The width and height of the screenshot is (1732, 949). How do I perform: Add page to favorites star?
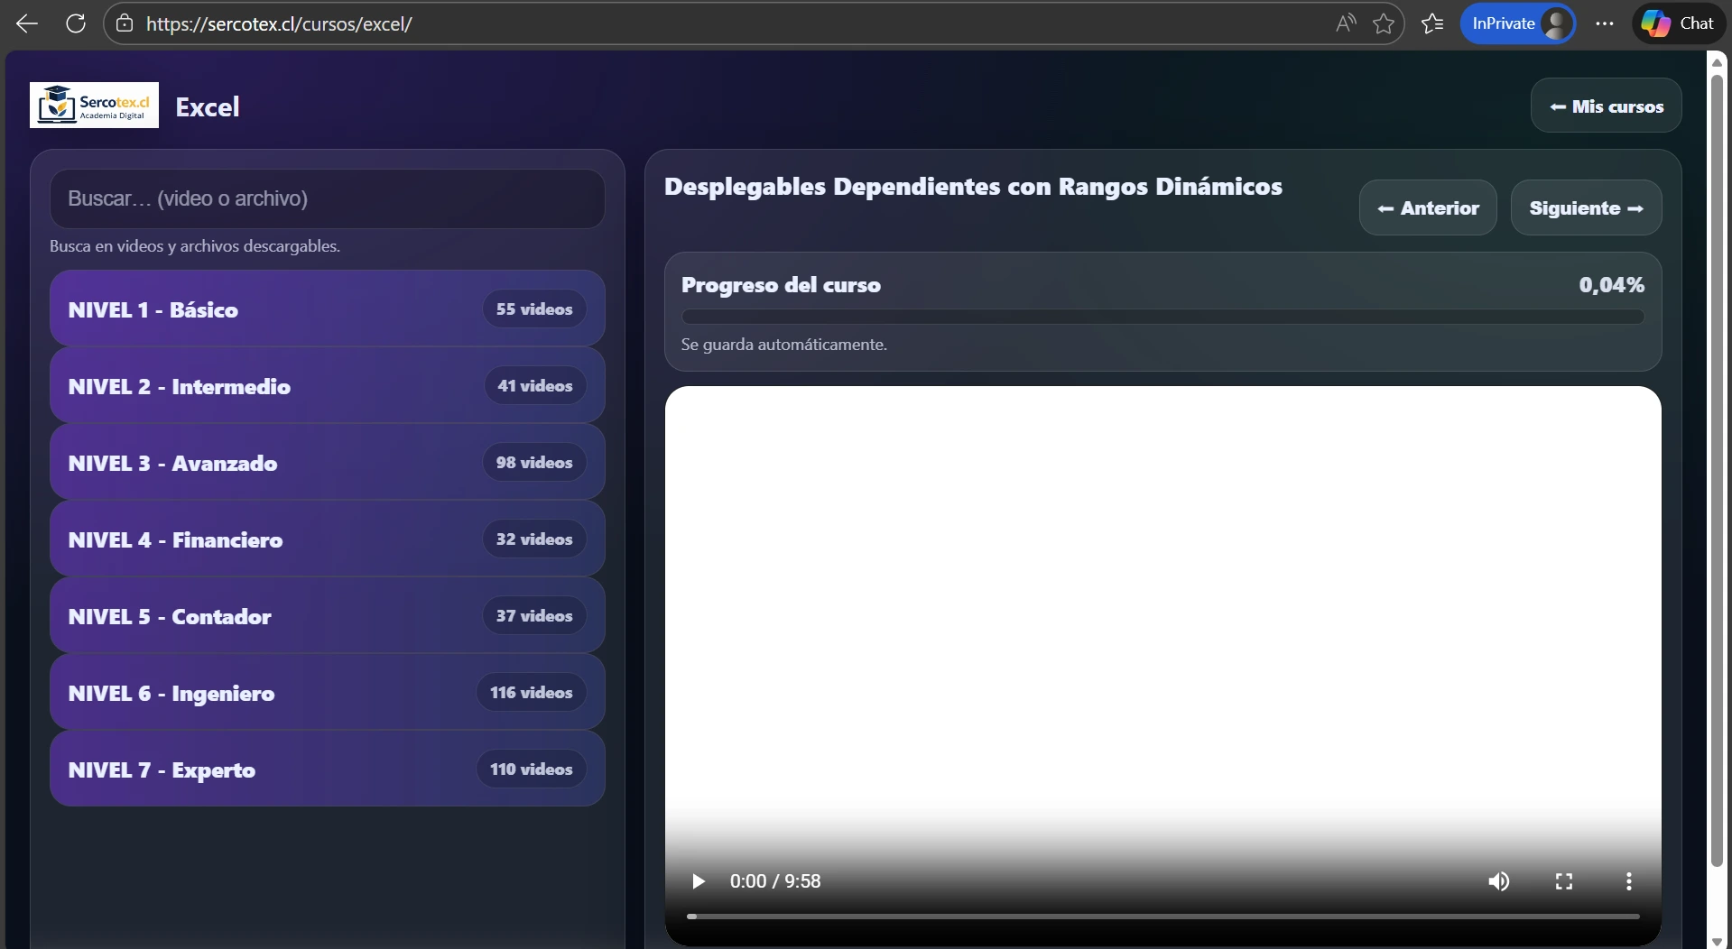coord(1383,24)
